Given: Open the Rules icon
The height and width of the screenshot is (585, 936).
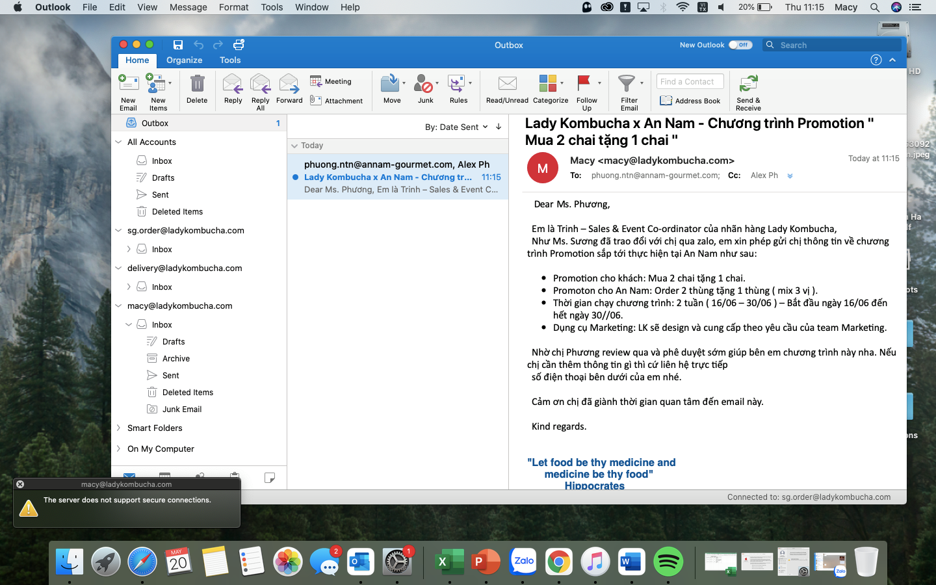Looking at the screenshot, I should pyautogui.click(x=456, y=84).
